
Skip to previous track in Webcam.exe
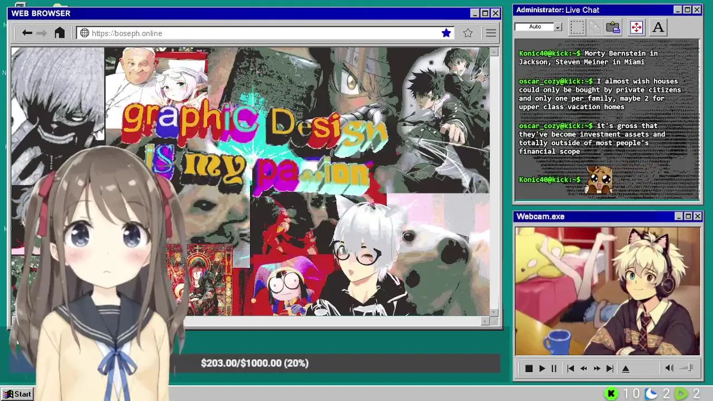[570, 369]
